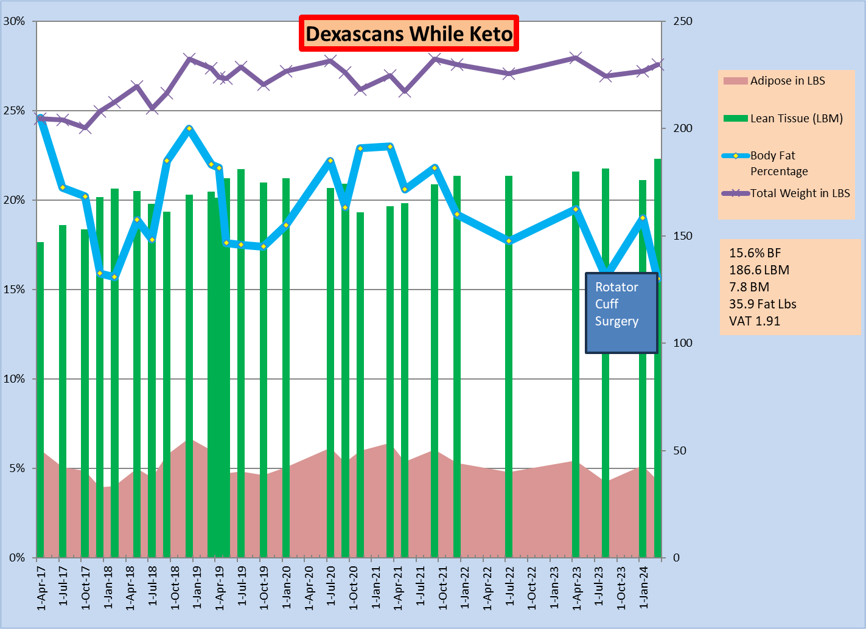
Task: Click the "1-Jan-20" date axis label
Action: click(x=287, y=587)
